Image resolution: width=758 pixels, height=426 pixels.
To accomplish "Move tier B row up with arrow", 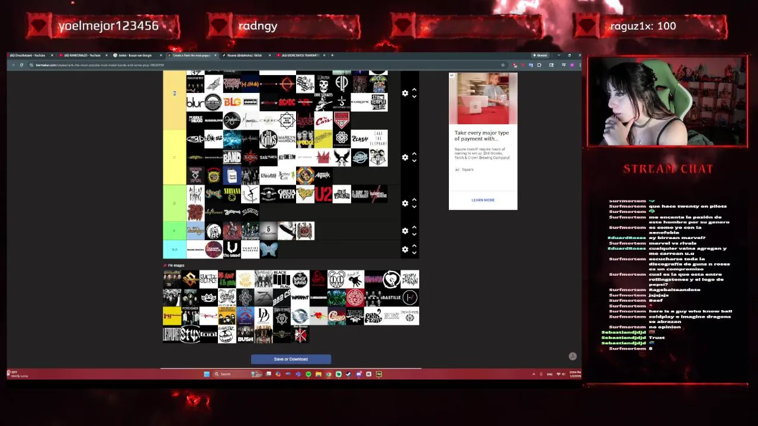I will pyautogui.click(x=414, y=90).
